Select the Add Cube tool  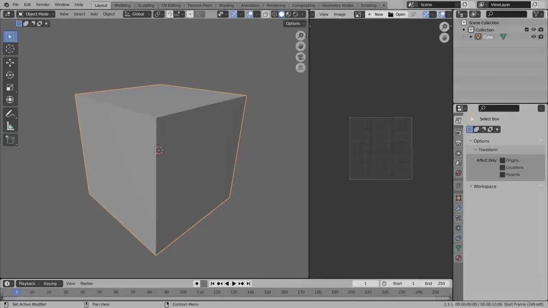click(10, 140)
